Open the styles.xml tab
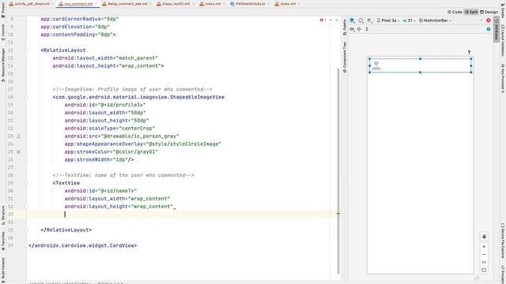Screen dimensions: 506x284 [x=287, y=4]
